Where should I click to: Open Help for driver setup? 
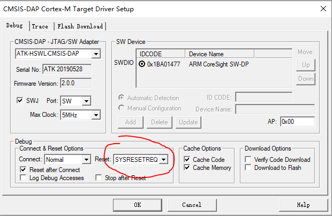coord(303,205)
